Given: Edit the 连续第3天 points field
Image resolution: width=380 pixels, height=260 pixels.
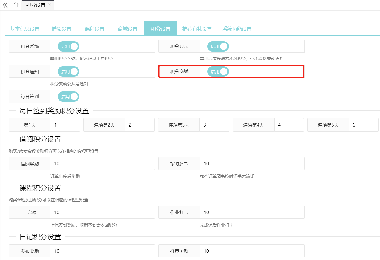Looking at the screenshot, I should [x=214, y=125].
